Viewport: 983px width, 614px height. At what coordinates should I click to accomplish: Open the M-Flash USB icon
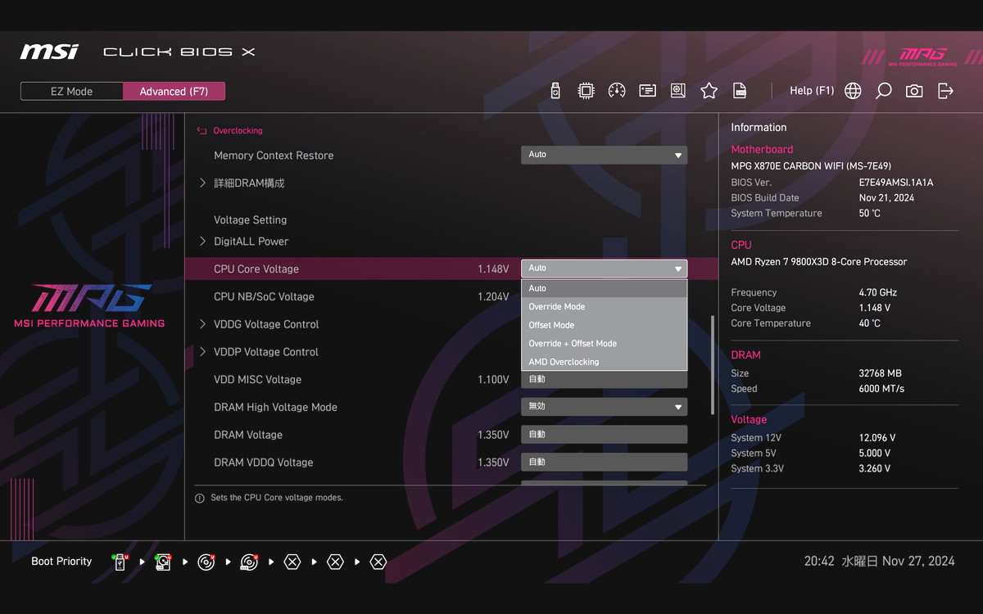tap(555, 91)
